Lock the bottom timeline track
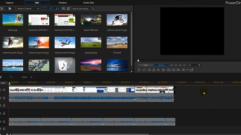The image size is (241, 135). click(x=4, y=129)
